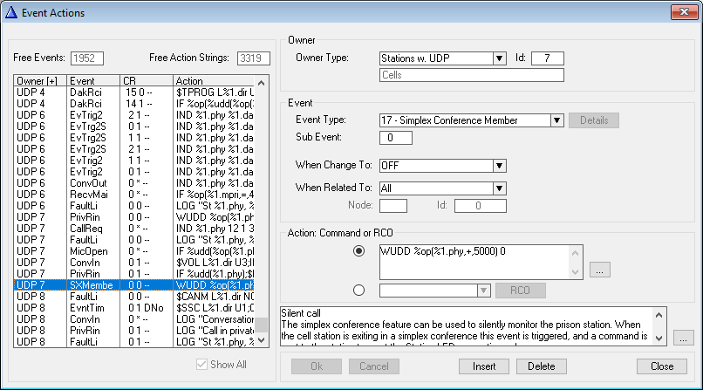Select the Command action radio button
Viewport: 703px width, 390px height.
(358, 251)
